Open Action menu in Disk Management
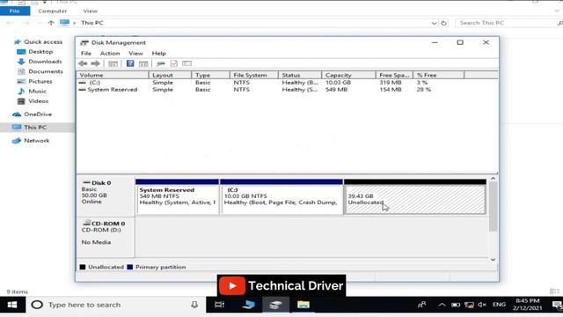This screenshot has height=317, width=563. [x=110, y=53]
